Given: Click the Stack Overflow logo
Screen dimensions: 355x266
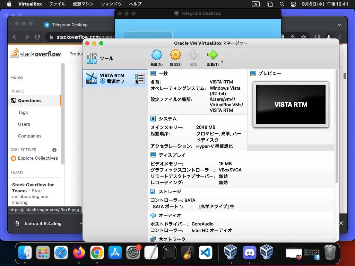Looking at the screenshot, I should 36,53.
